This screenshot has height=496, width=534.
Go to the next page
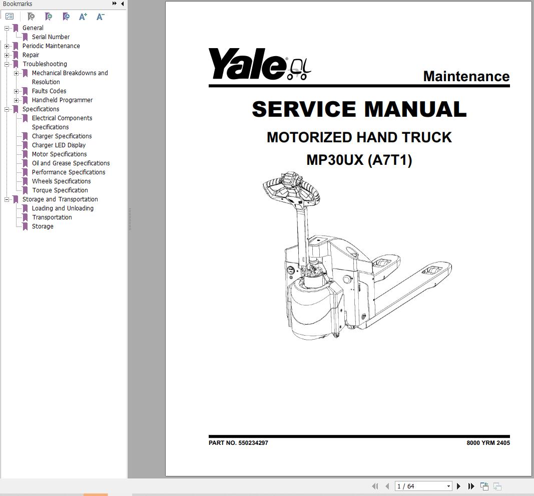[458, 486]
